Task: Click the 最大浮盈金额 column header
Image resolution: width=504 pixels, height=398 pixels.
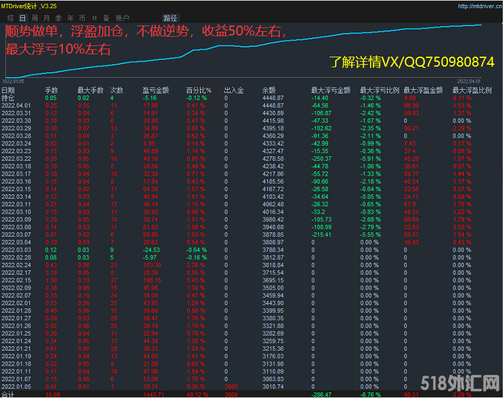Action: (423, 90)
